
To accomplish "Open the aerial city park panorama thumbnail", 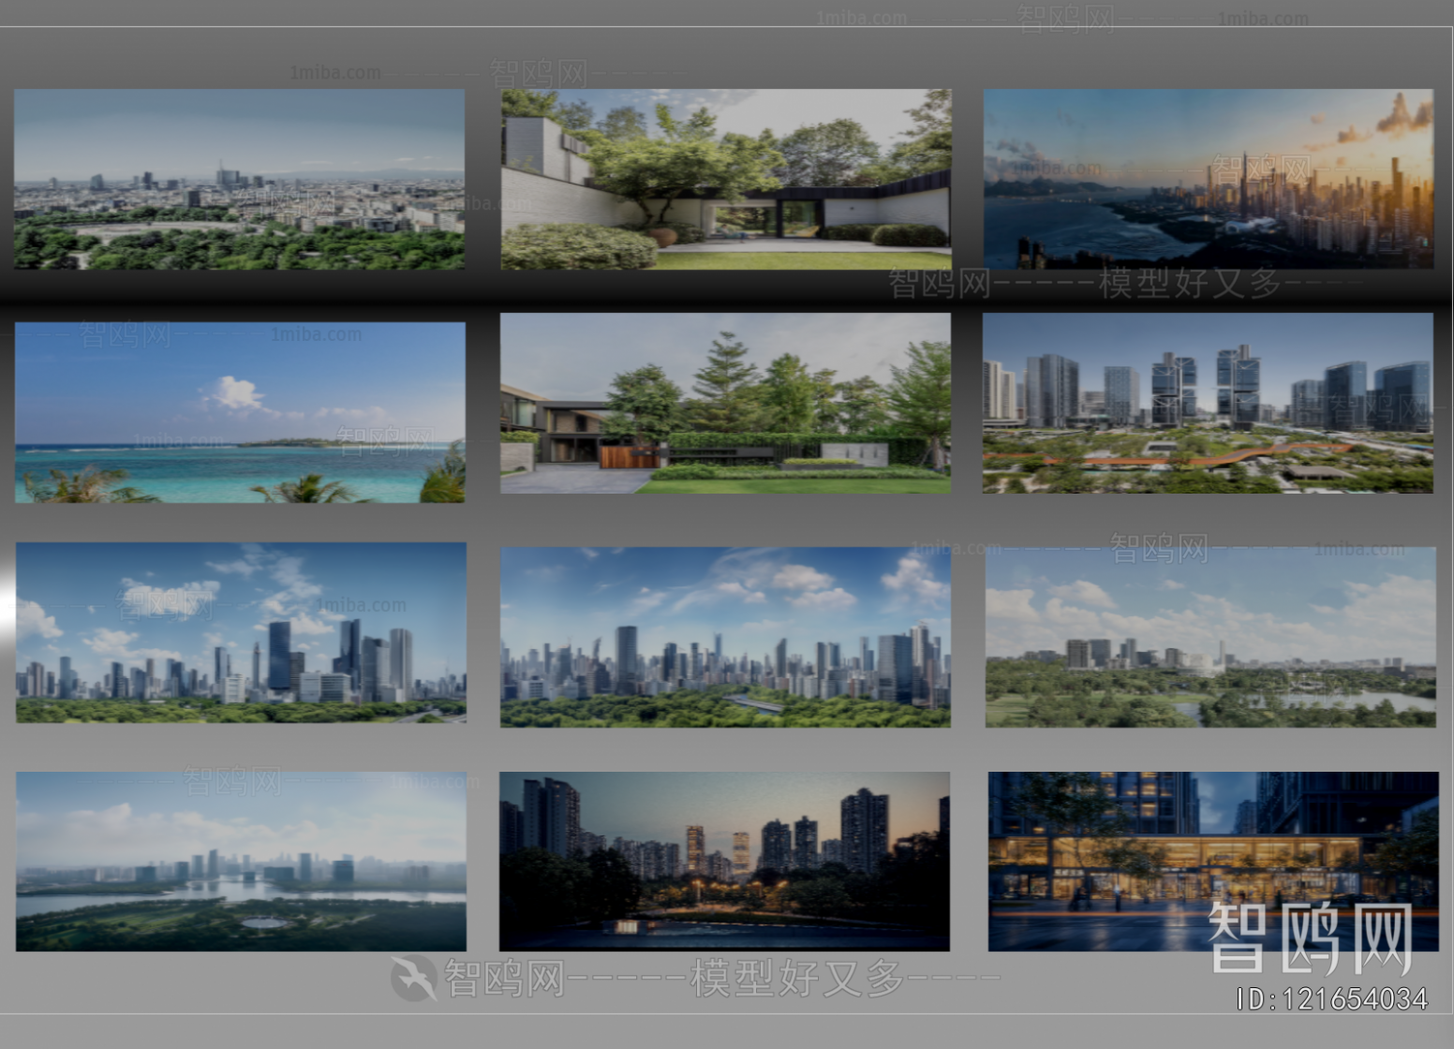I will point(238,178).
